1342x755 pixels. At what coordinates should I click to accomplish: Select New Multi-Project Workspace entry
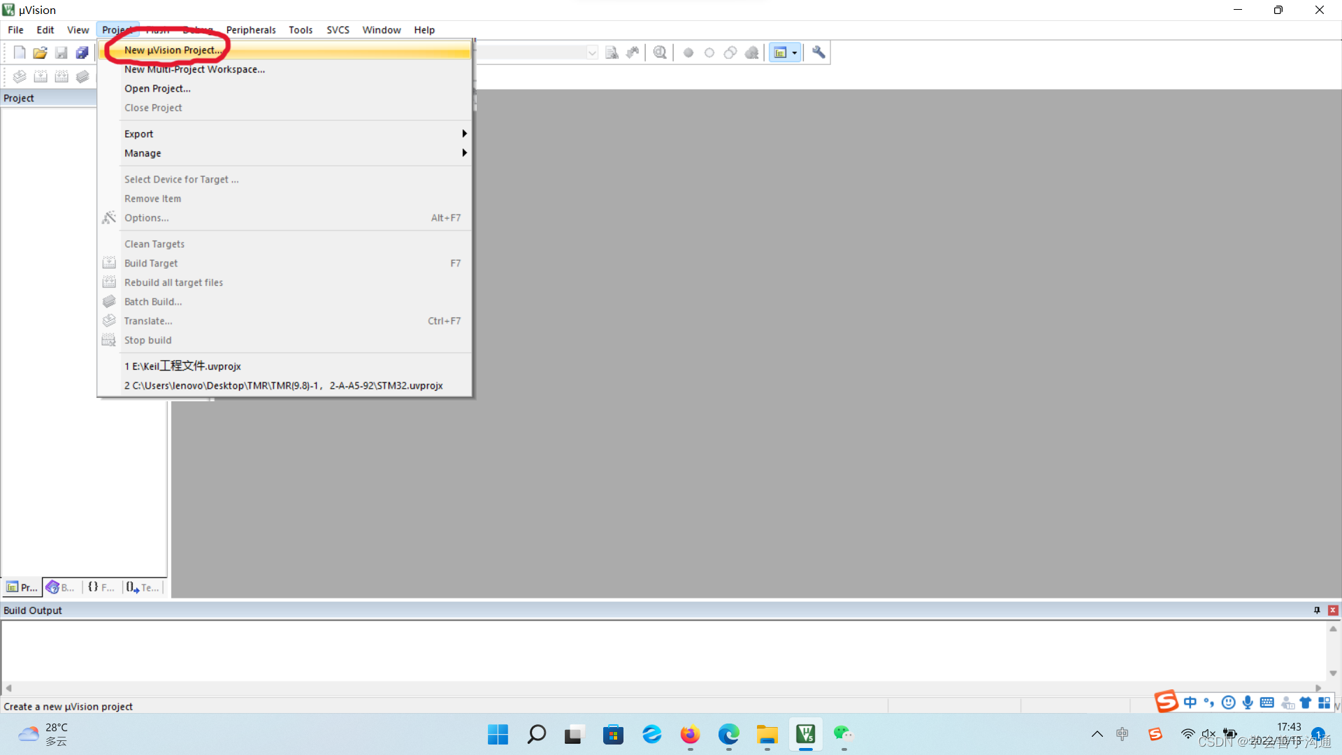click(194, 69)
